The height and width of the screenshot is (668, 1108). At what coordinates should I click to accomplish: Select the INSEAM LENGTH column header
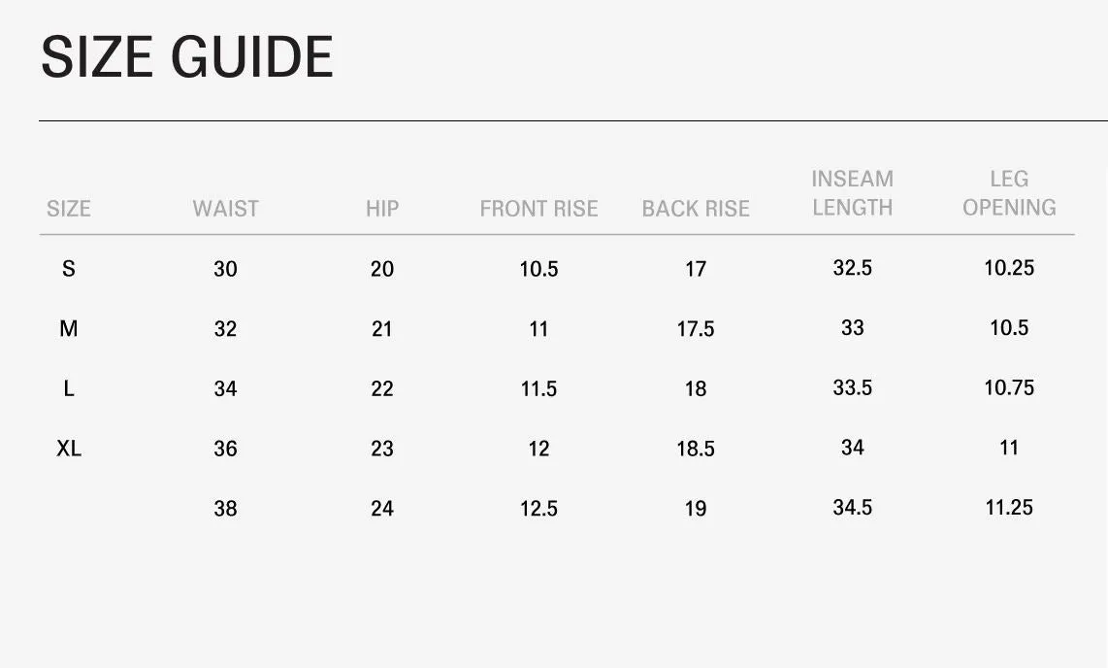(853, 193)
